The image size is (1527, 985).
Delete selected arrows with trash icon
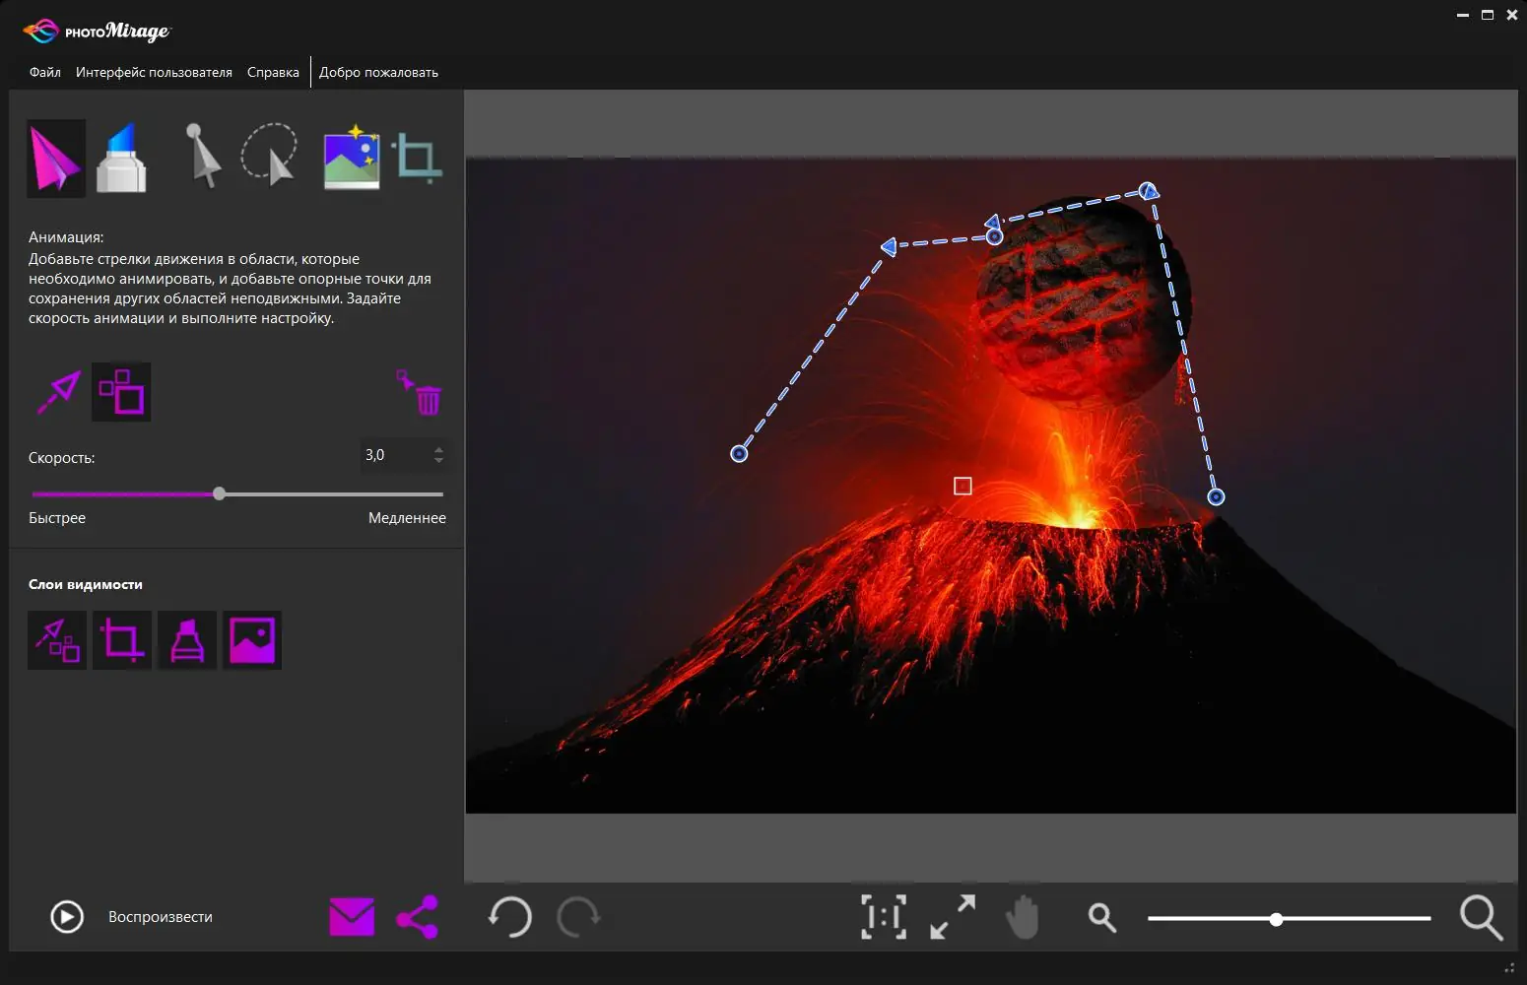420,392
